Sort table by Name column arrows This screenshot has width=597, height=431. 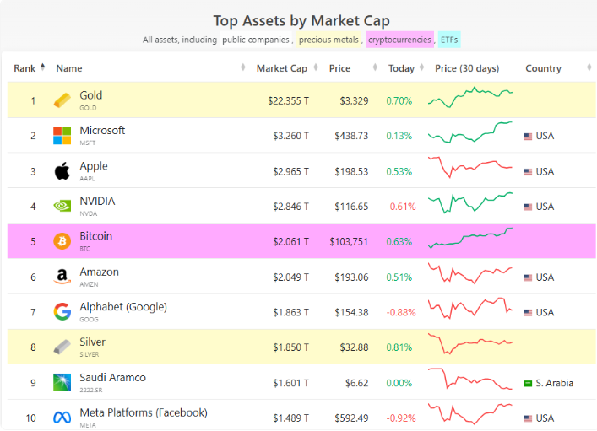point(243,67)
